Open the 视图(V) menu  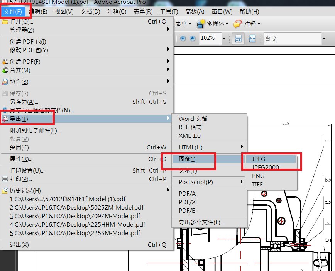pos(64,11)
